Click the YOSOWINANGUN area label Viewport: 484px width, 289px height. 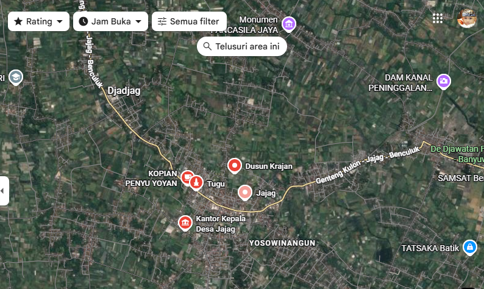pyautogui.click(x=282, y=243)
